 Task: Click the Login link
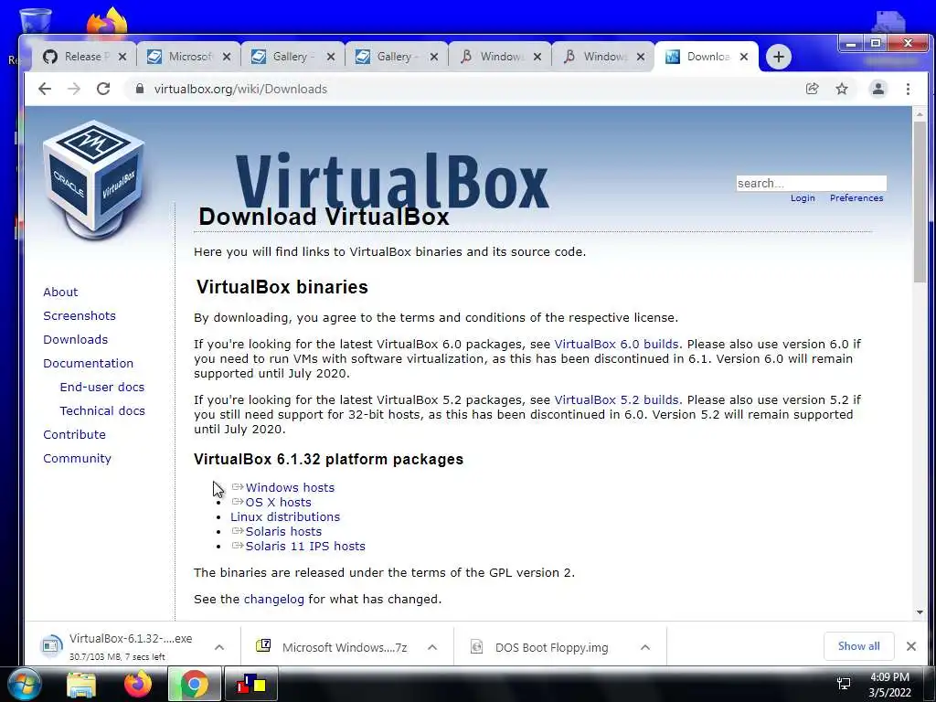[x=803, y=198]
